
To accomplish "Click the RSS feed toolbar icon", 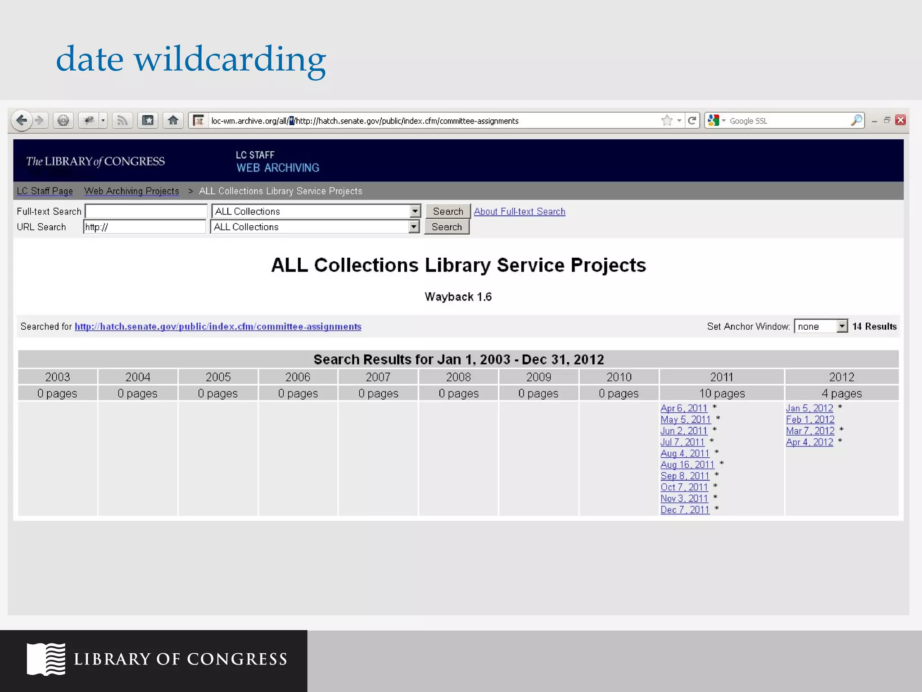I will tap(122, 120).
